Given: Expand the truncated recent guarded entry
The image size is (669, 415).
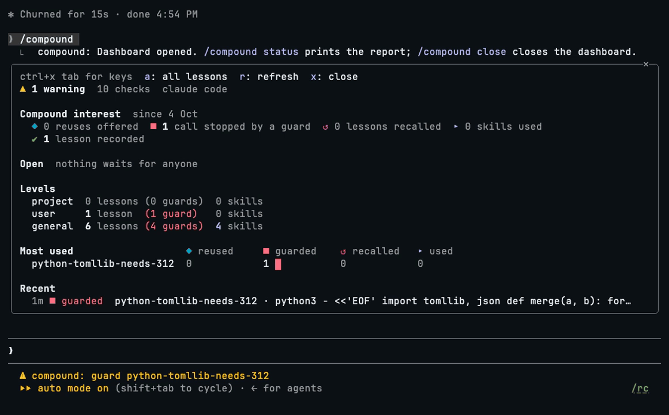Looking at the screenshot, I should coord(331,301).
